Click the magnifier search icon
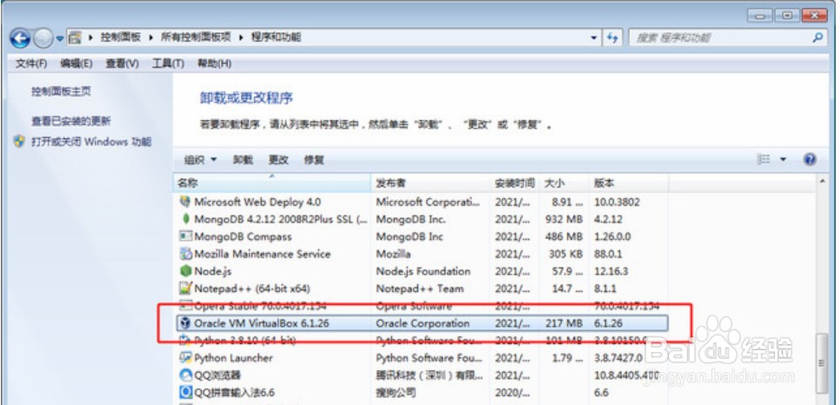The image size is (840, 405). pyautogui.click(x=817, y=37)
